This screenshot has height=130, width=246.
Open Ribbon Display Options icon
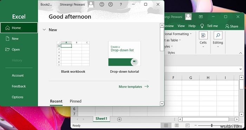[201, 17]
